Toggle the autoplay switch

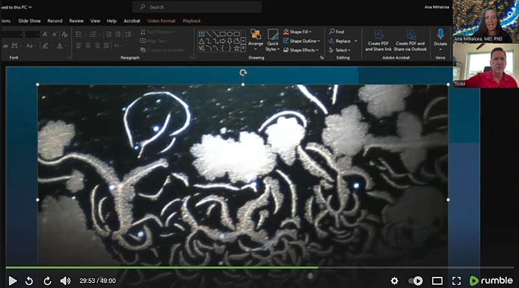pyautogui.click(x=415, y=280)
